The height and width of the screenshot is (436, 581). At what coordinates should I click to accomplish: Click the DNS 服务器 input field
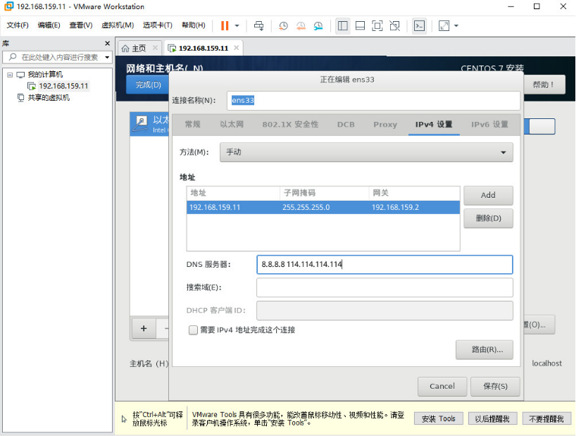[x=385, y=265]
